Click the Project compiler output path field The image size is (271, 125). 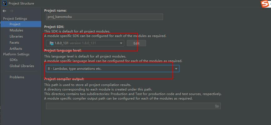point(133,106)
